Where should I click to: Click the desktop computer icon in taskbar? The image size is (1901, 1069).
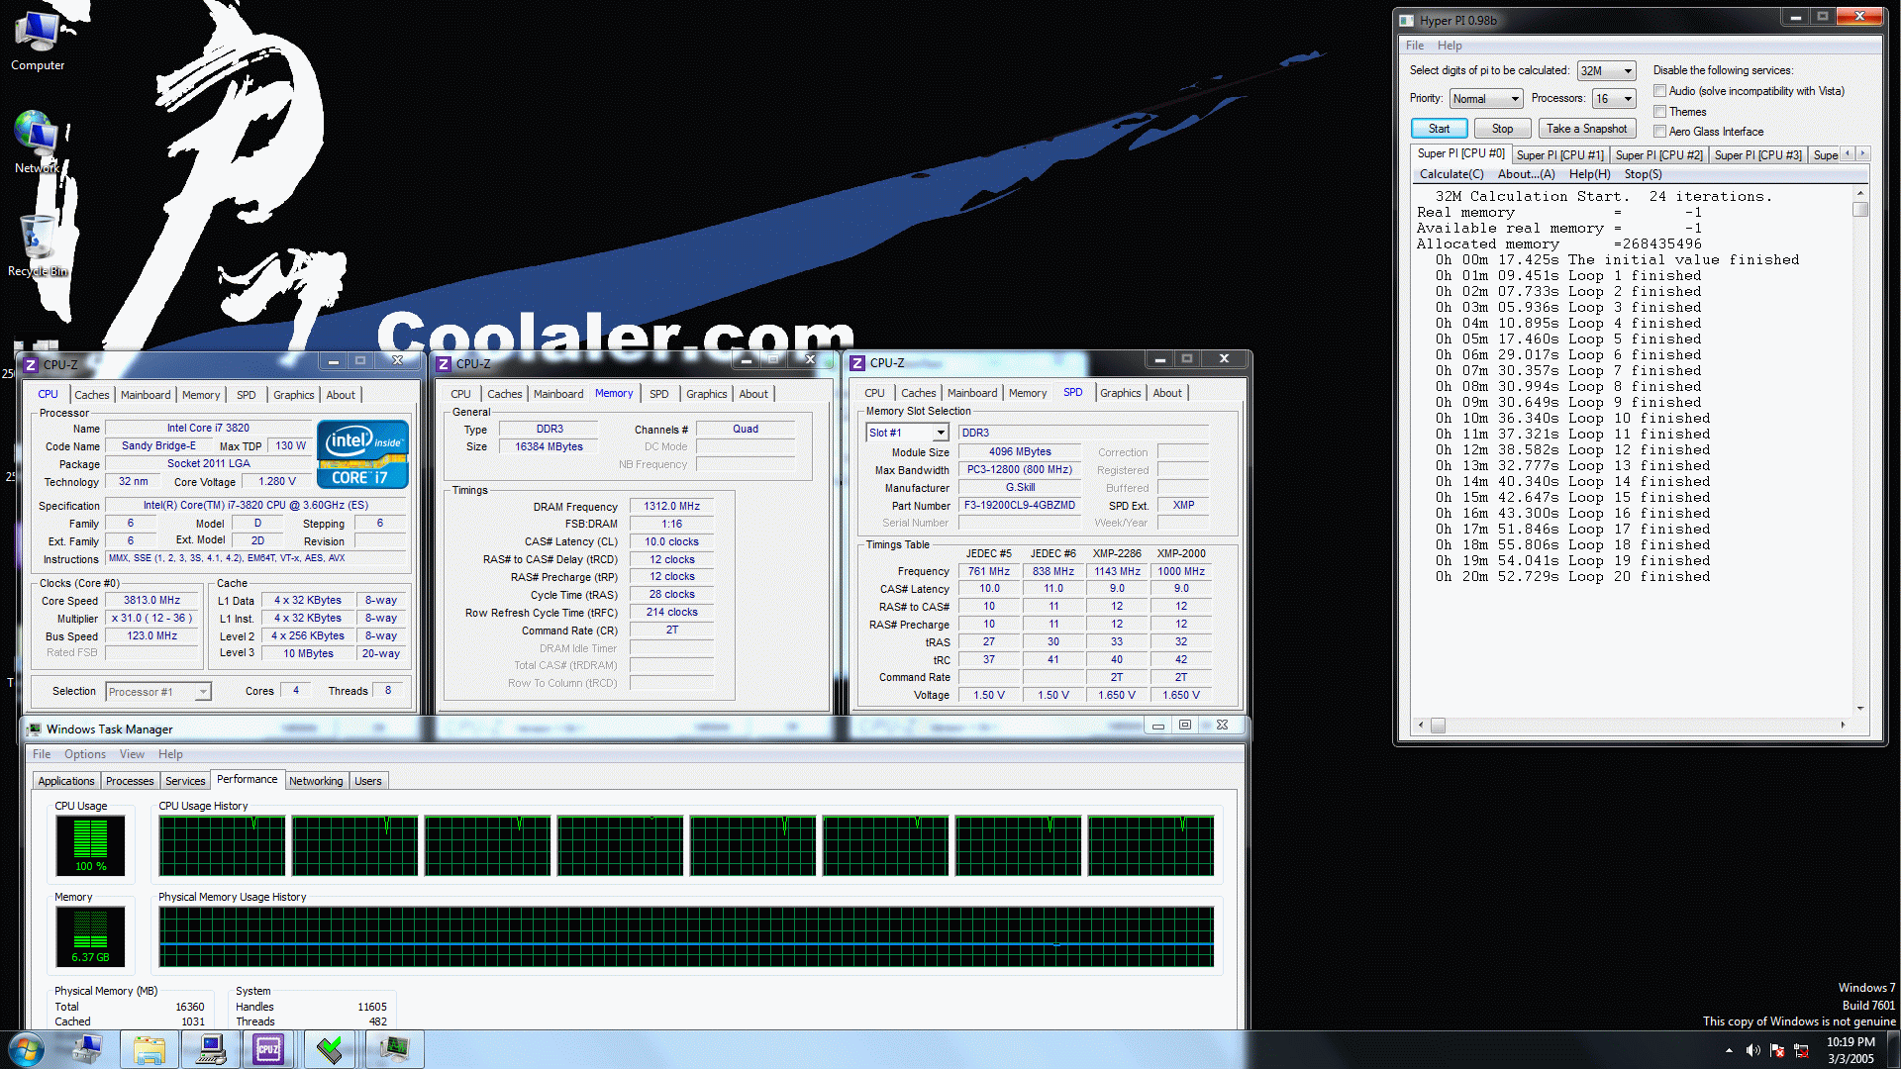(211, 1049)
